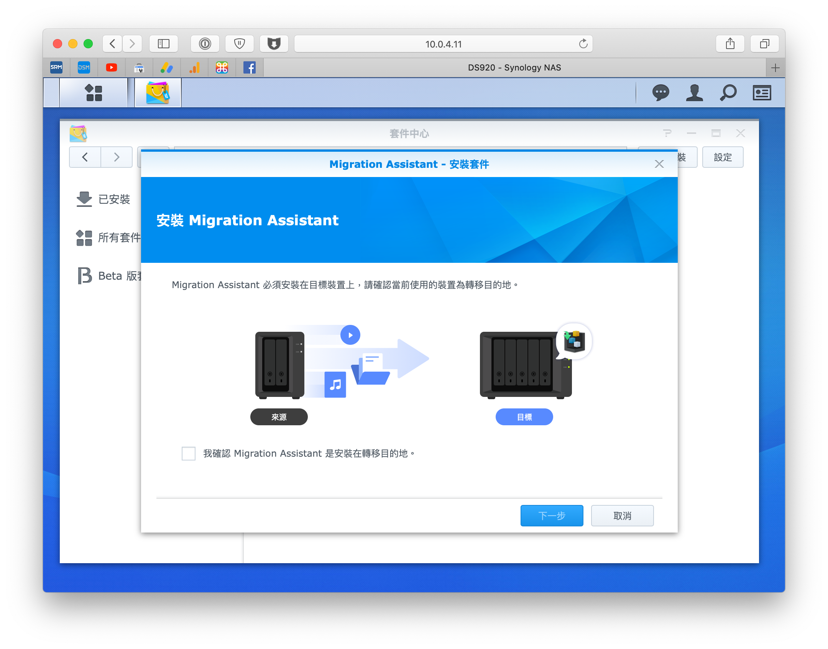Click the macOS yellow minimize window button
828x649 pixels.
(x=73, y=44)
